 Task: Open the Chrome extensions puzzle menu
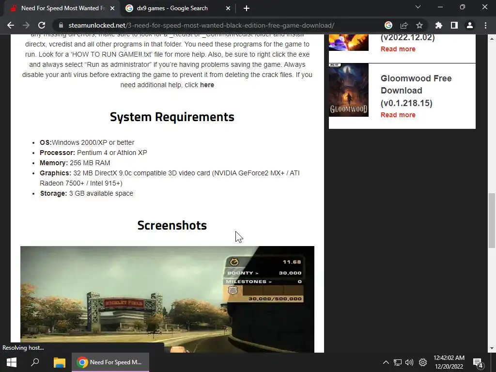pyautogui.click(x=438, y=25)
